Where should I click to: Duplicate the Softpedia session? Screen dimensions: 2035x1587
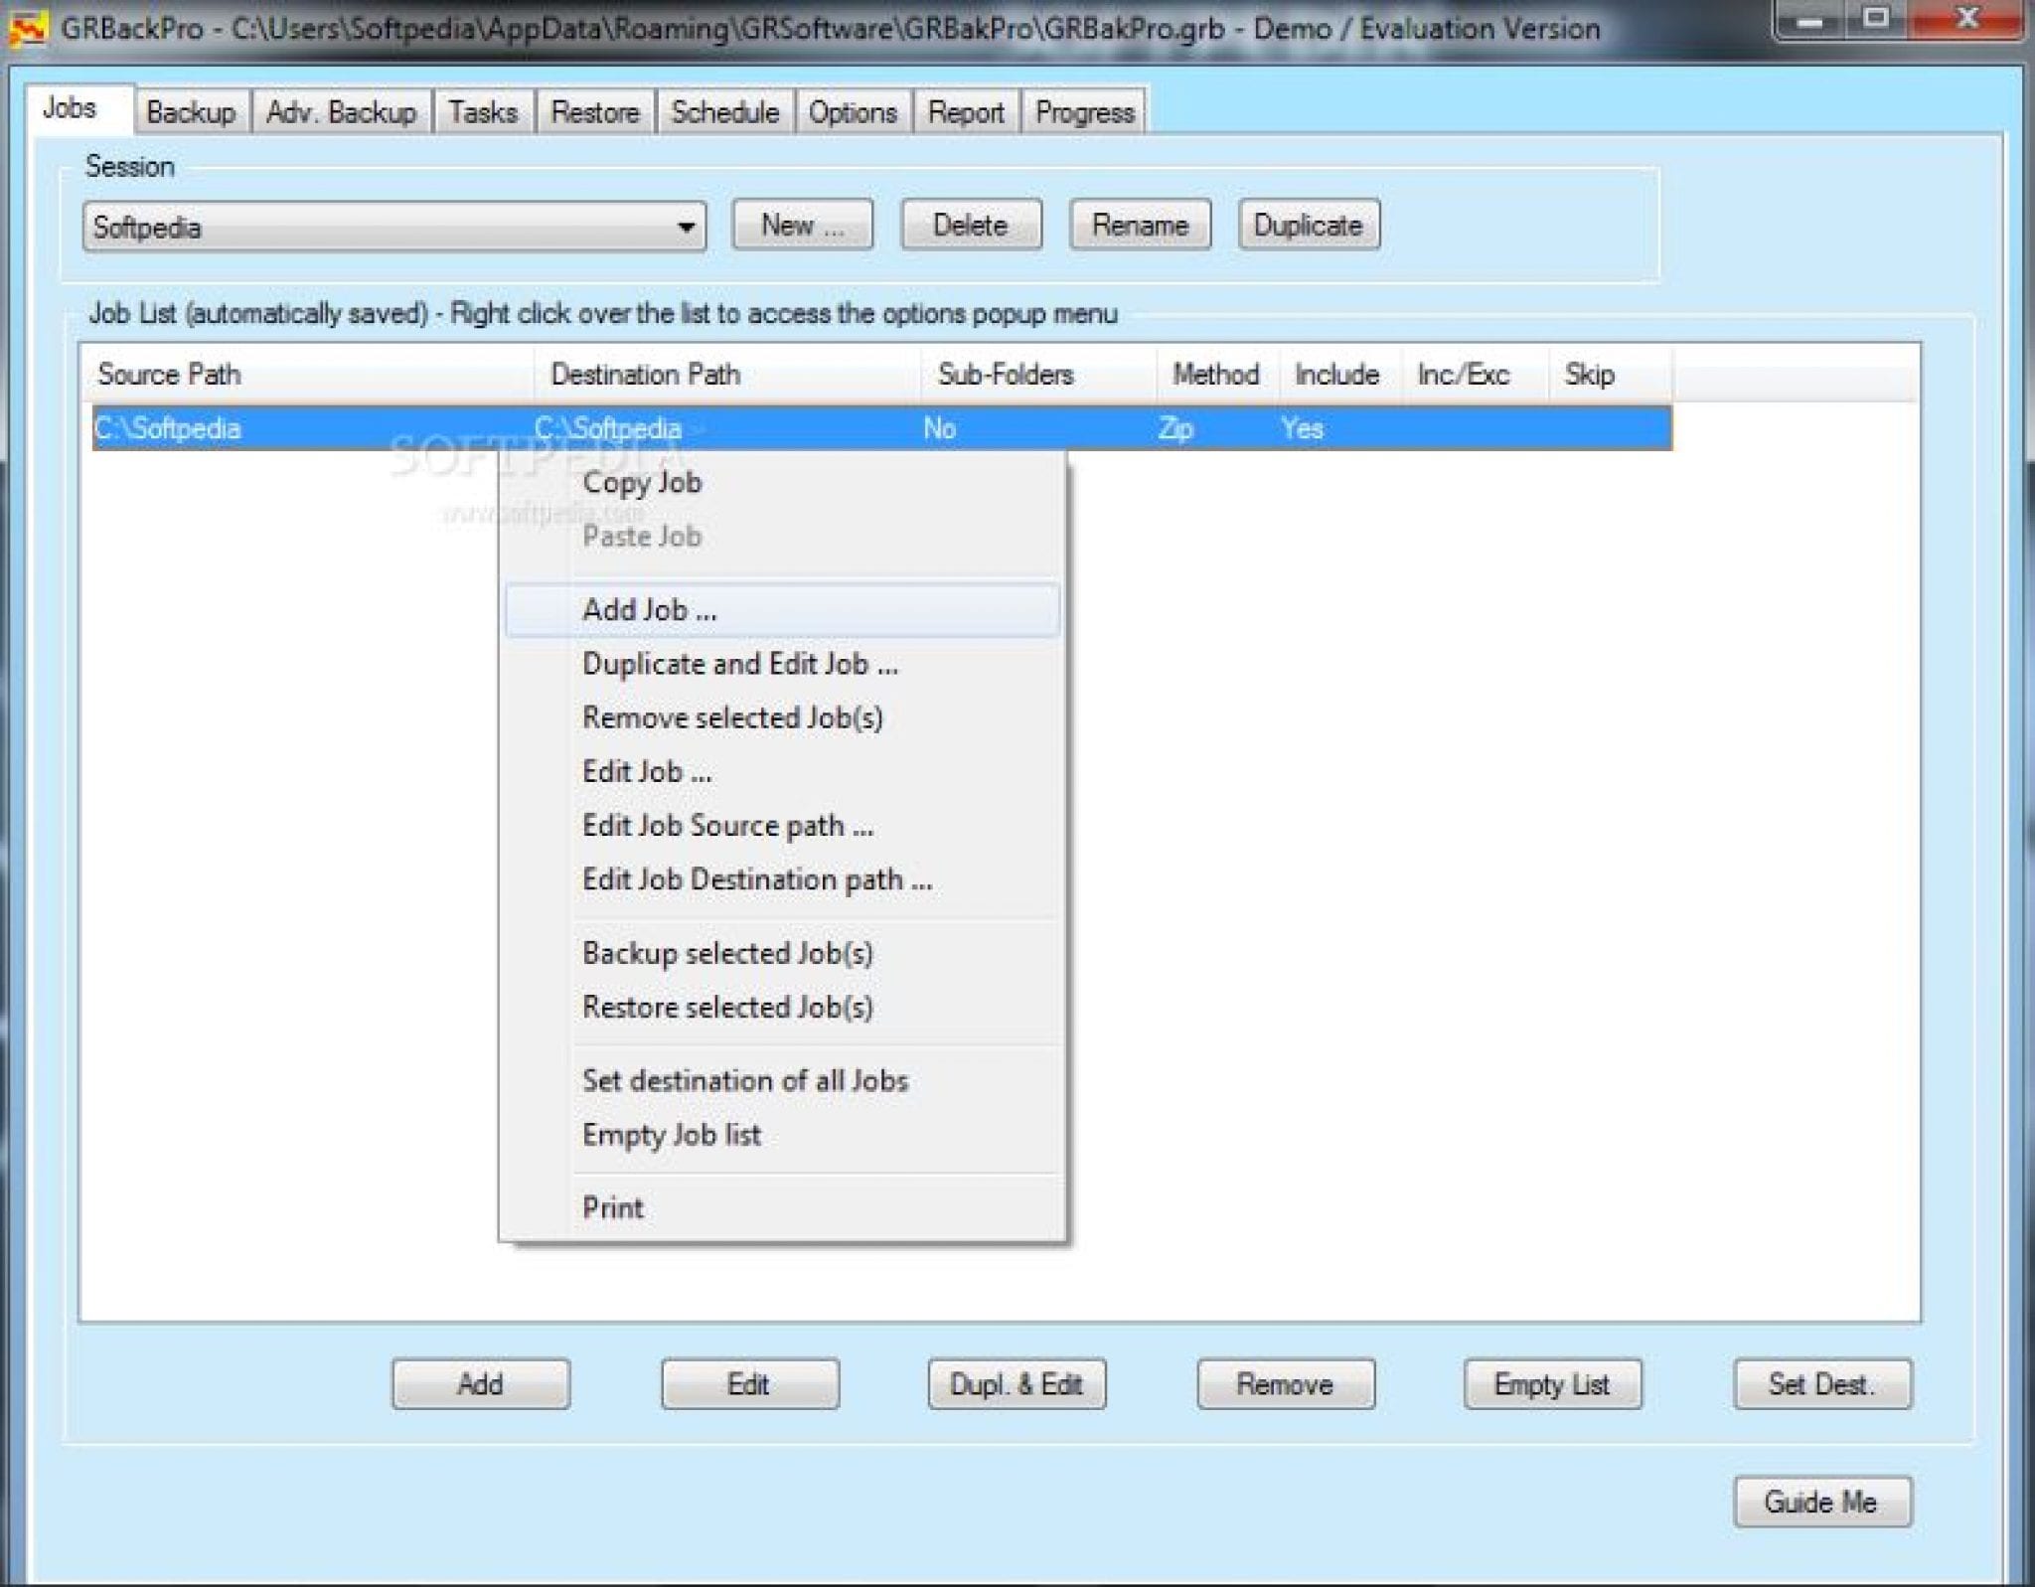[x=1309, y=225]
